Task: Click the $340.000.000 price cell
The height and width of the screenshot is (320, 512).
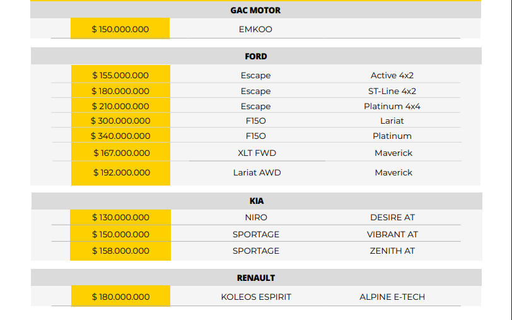Action: coord(120,136)
